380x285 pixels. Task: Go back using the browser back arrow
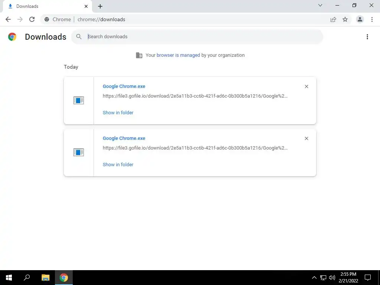coord(8,19)
